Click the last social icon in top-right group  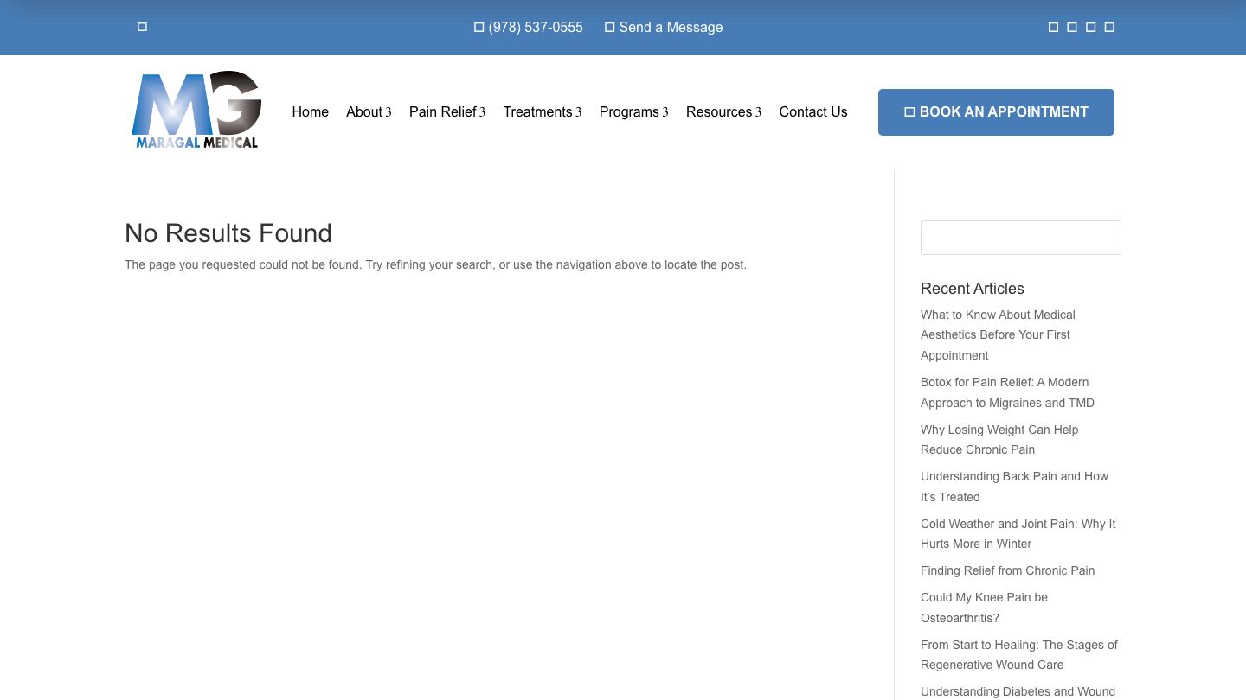pos(1109,28)
